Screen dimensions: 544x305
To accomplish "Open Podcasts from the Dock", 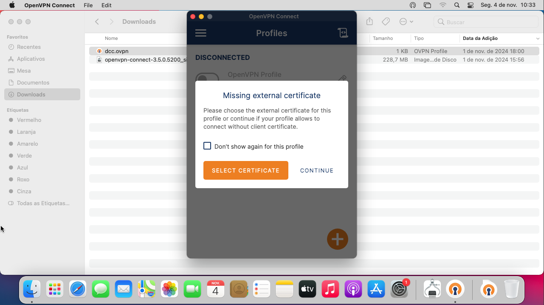I will coord(353,289).
